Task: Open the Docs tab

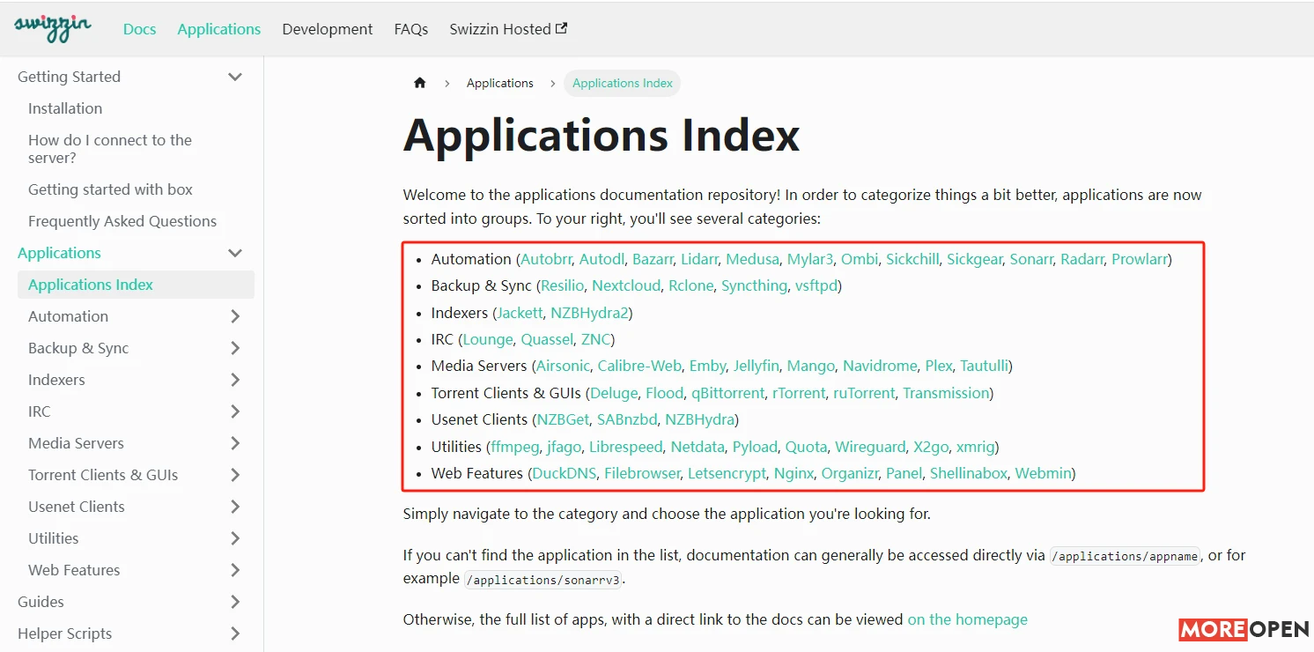Action: (139, 29)
